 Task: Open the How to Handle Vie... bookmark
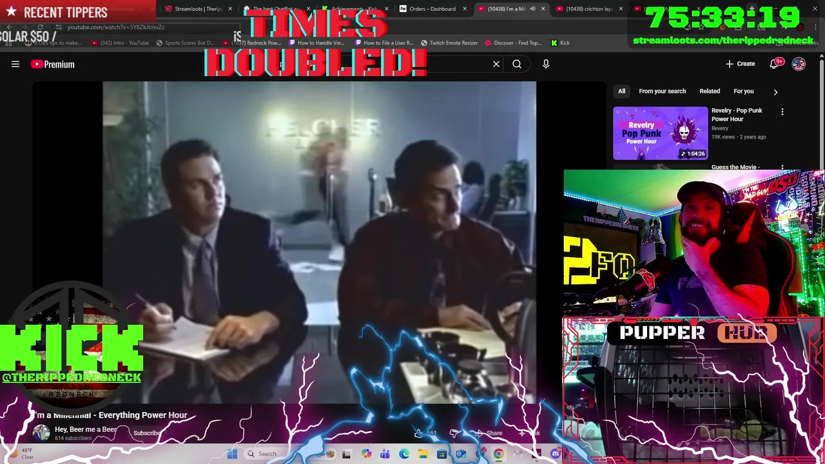coord(316,43)
